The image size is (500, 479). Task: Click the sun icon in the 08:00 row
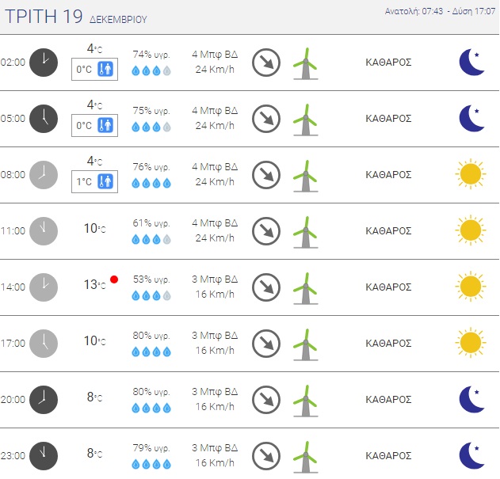tap(469, 174)
